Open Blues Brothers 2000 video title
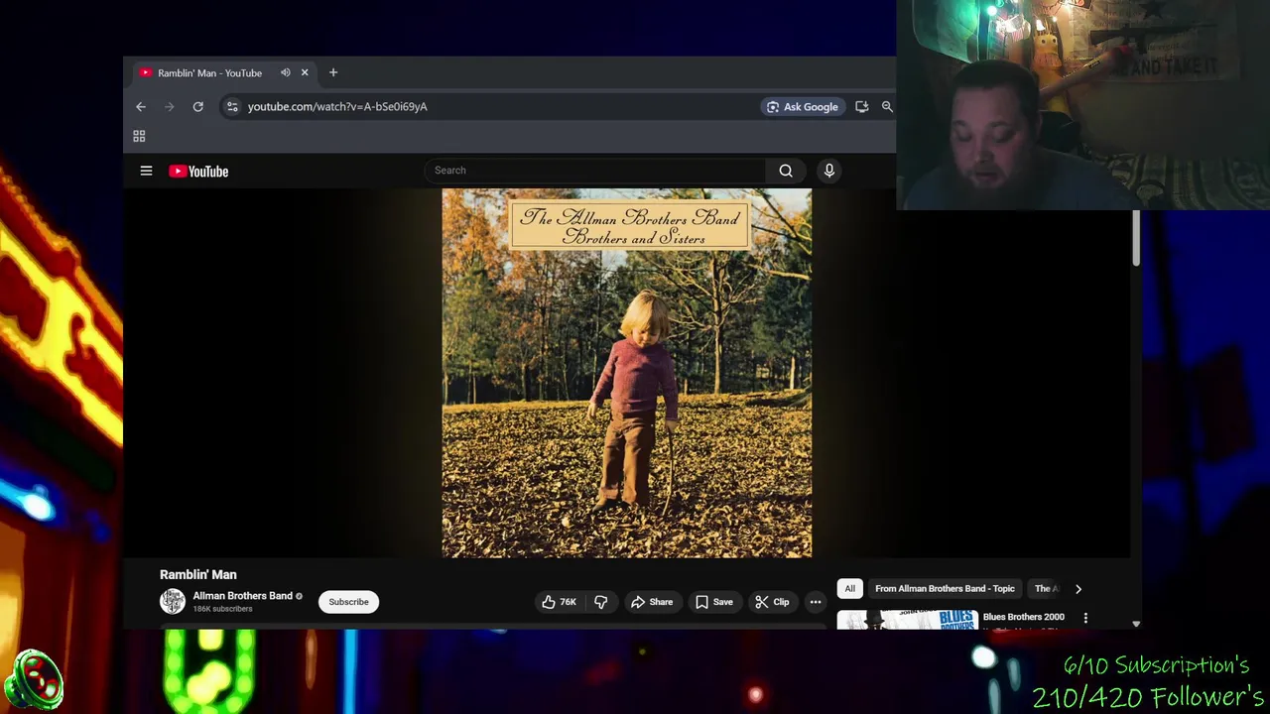The height and width of the screenshot is (714, 1270). tap(1023, 617)
